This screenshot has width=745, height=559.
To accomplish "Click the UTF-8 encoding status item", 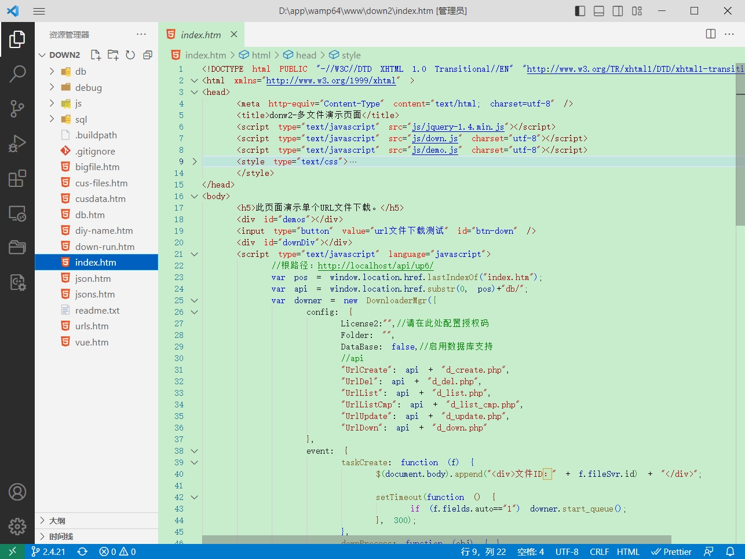I will click(x=567, y=551).
